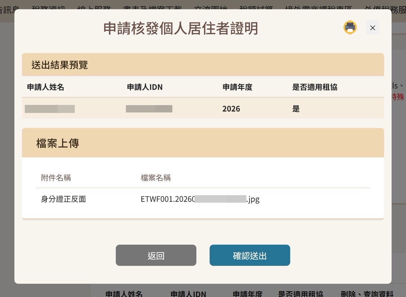The width and height of the screenshot is (406, 297).
Task: Select the uploaded file ETWF001 jpg name
Action: [x=200, y=199]
